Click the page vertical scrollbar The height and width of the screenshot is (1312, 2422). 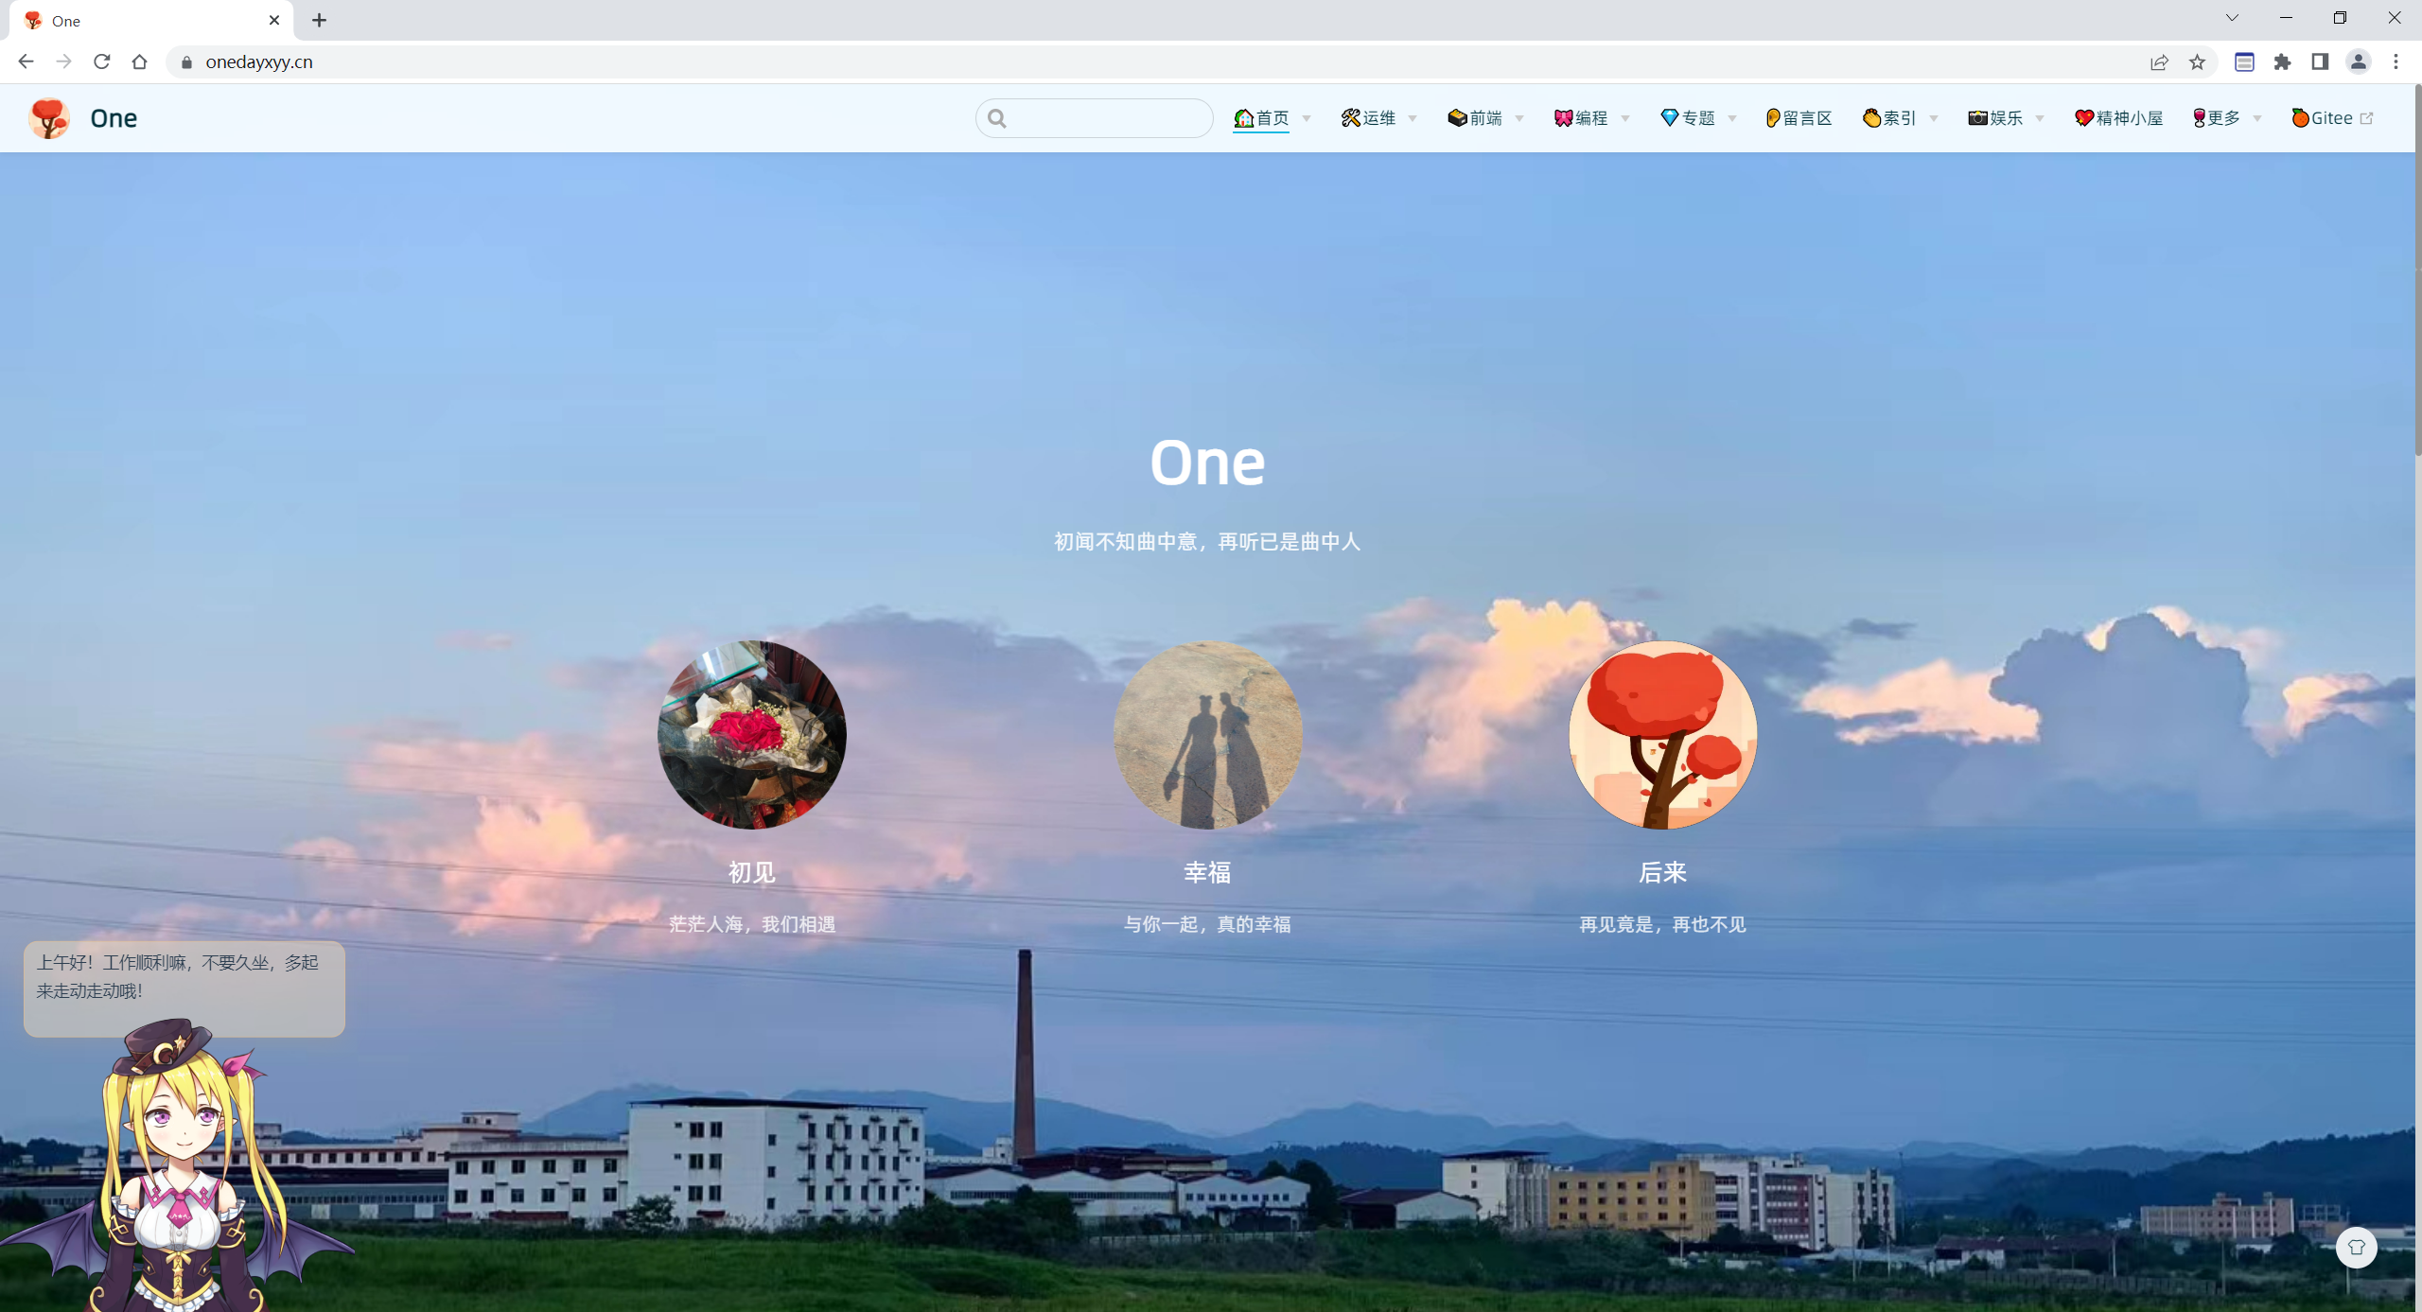2417,271
